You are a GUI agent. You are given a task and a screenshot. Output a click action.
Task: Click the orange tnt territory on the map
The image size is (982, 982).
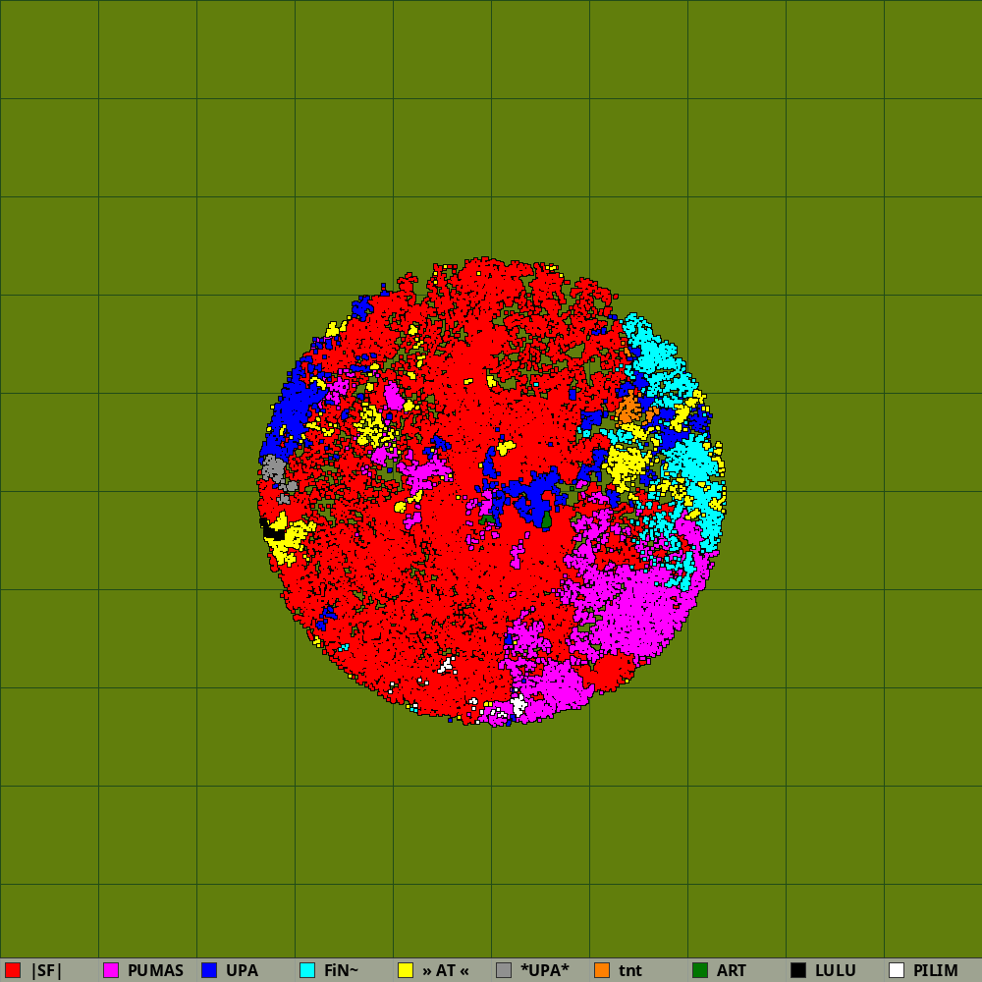click(628, 410)
